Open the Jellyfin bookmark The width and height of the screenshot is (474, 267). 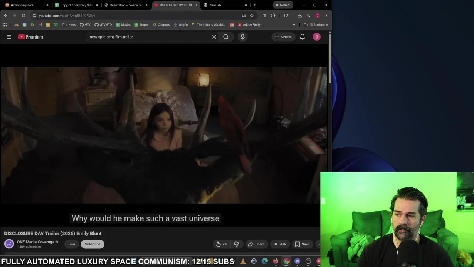coord(181,25)
